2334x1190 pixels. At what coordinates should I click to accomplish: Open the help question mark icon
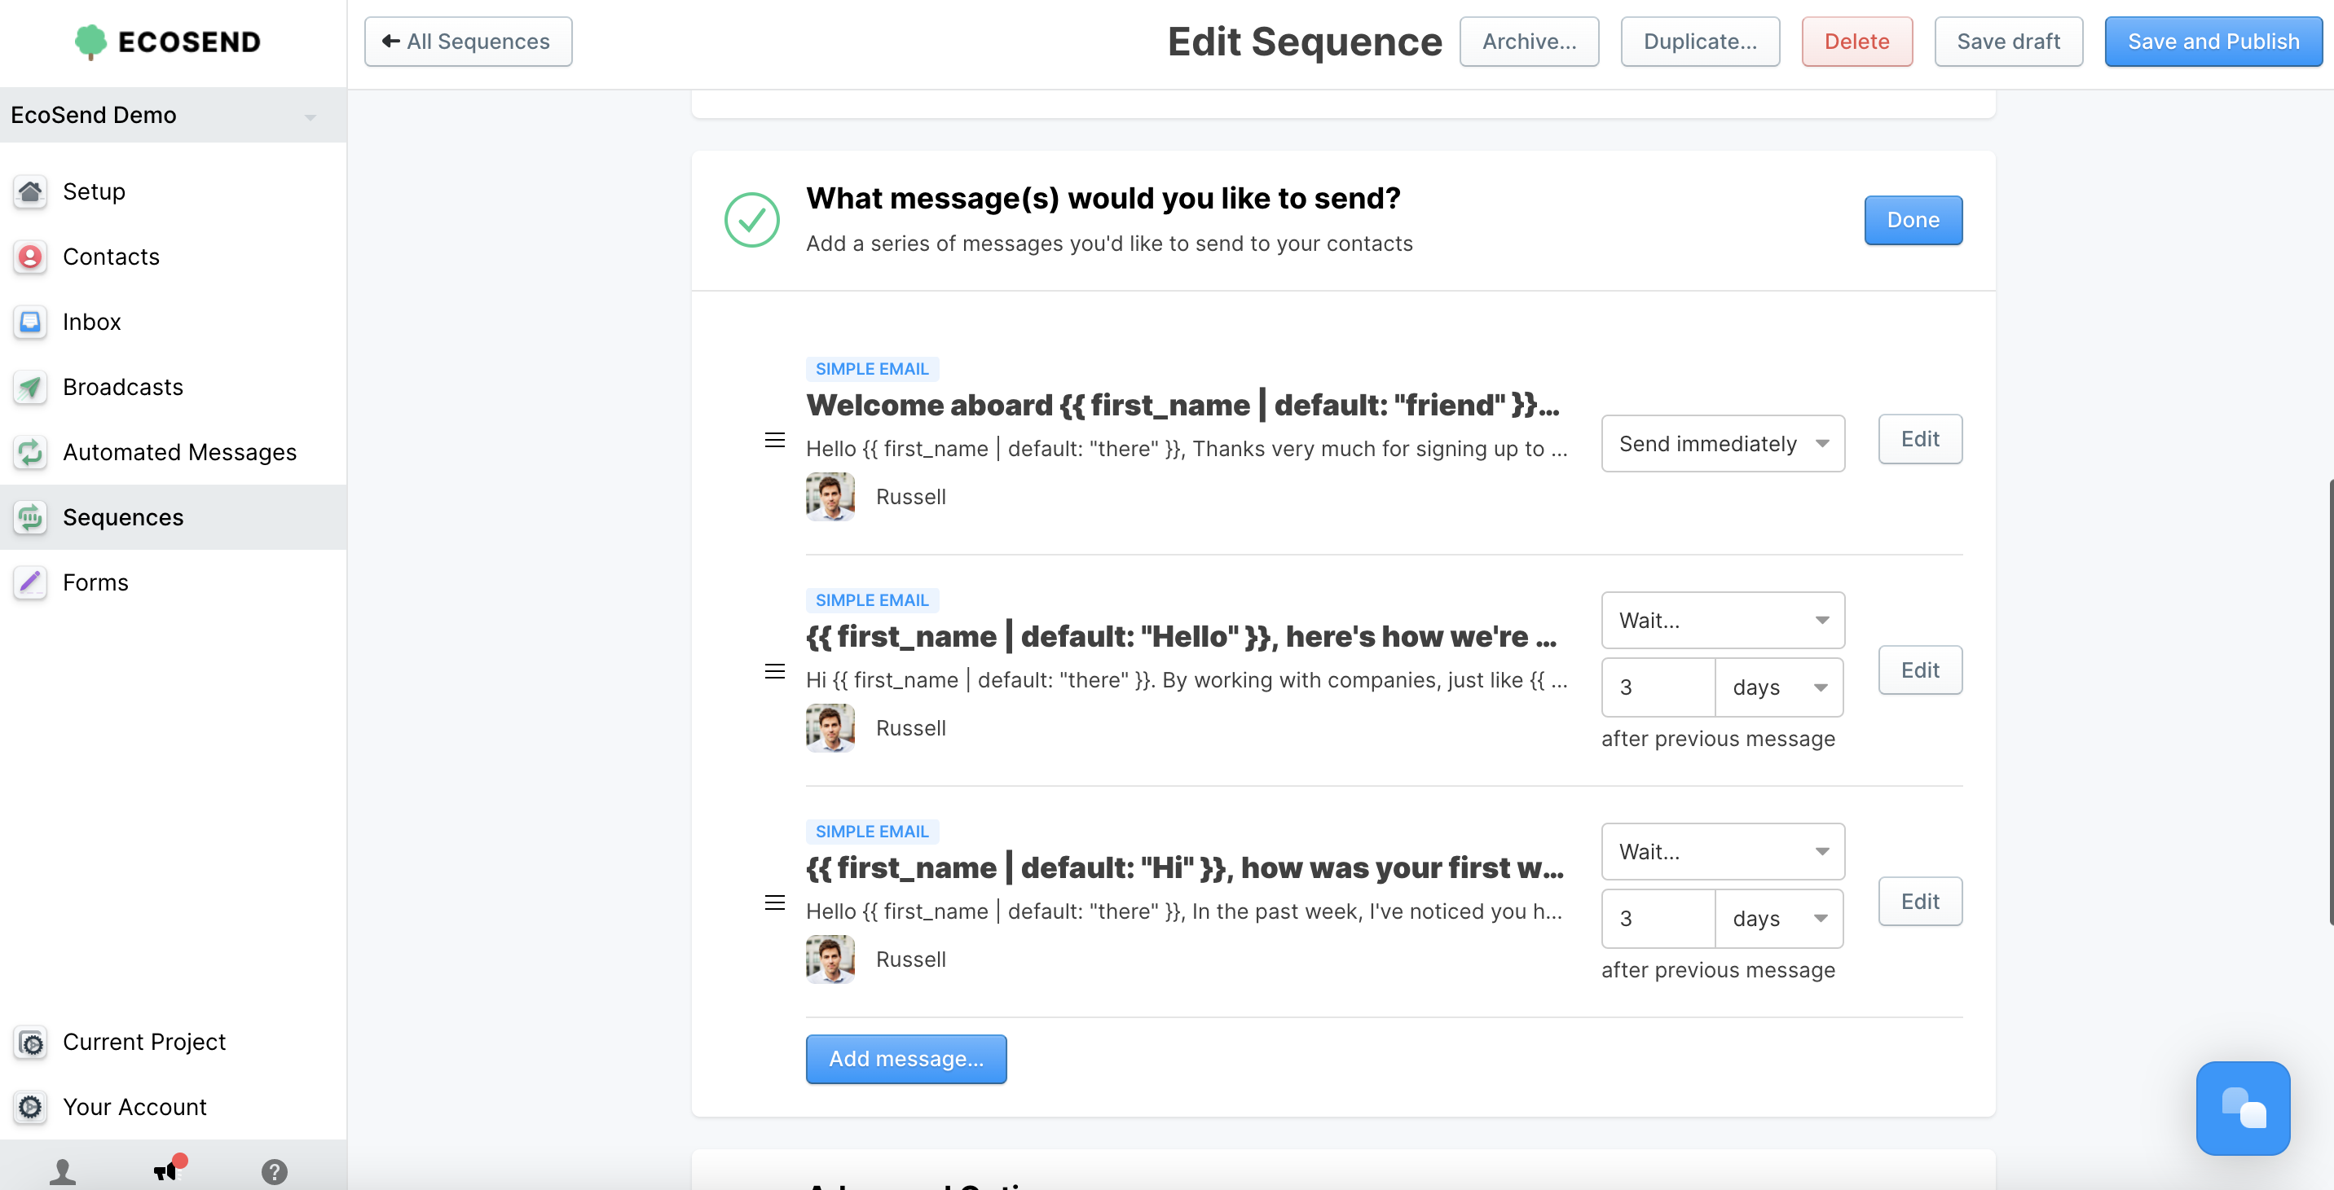tap(275, 1172)
